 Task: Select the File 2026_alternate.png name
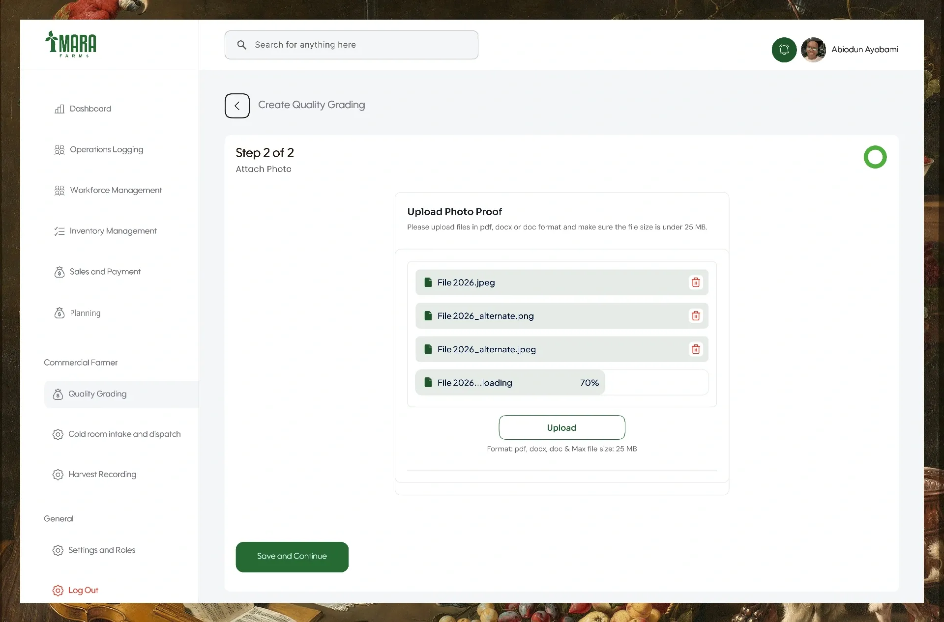[x=486, y=316]
